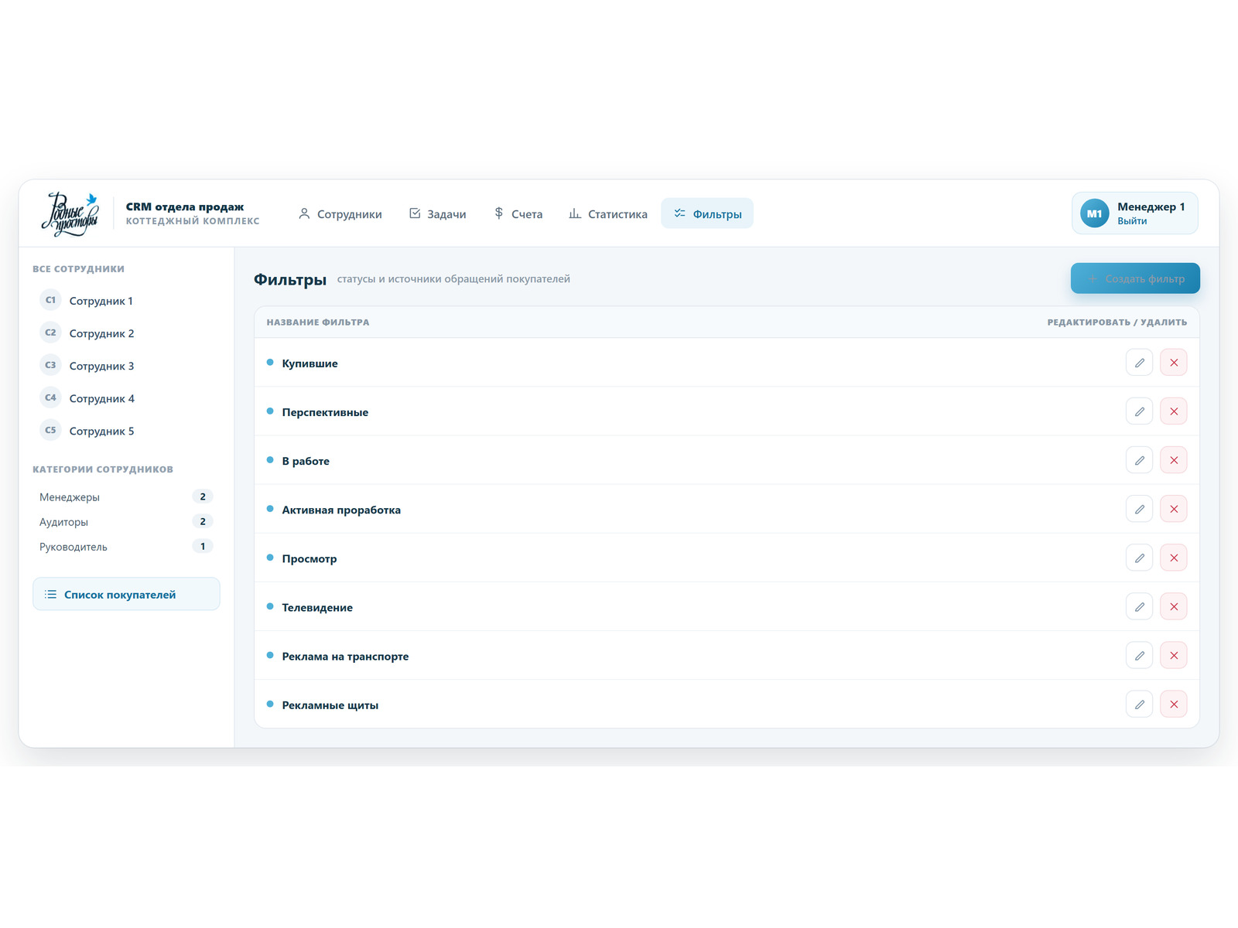Open Список покупателей button
Image resolution: width=1238 pixels, height=928 pixels.
click(126, 594)
